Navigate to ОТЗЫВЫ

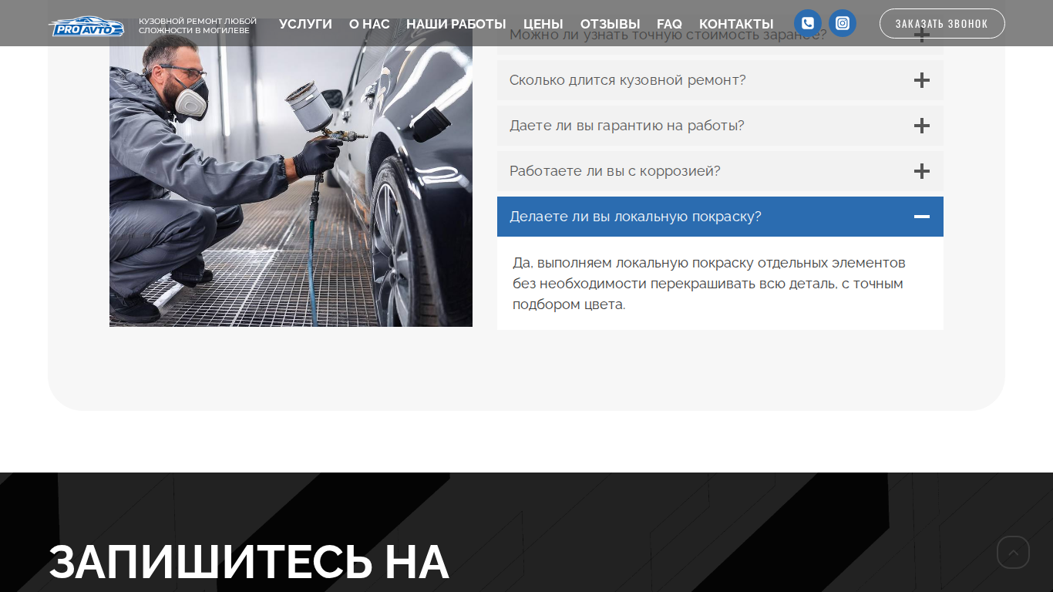[x=611, y=24]
